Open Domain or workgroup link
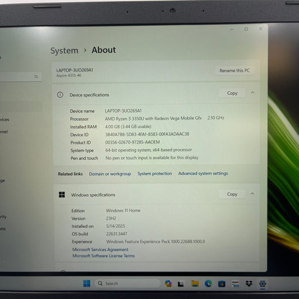Screen dimensions: 299x299 click(x=110, y=174)
